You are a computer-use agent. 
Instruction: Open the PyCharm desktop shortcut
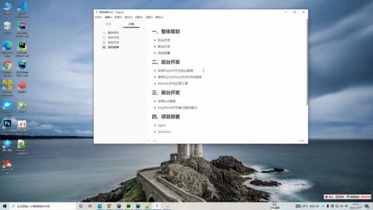22,49
